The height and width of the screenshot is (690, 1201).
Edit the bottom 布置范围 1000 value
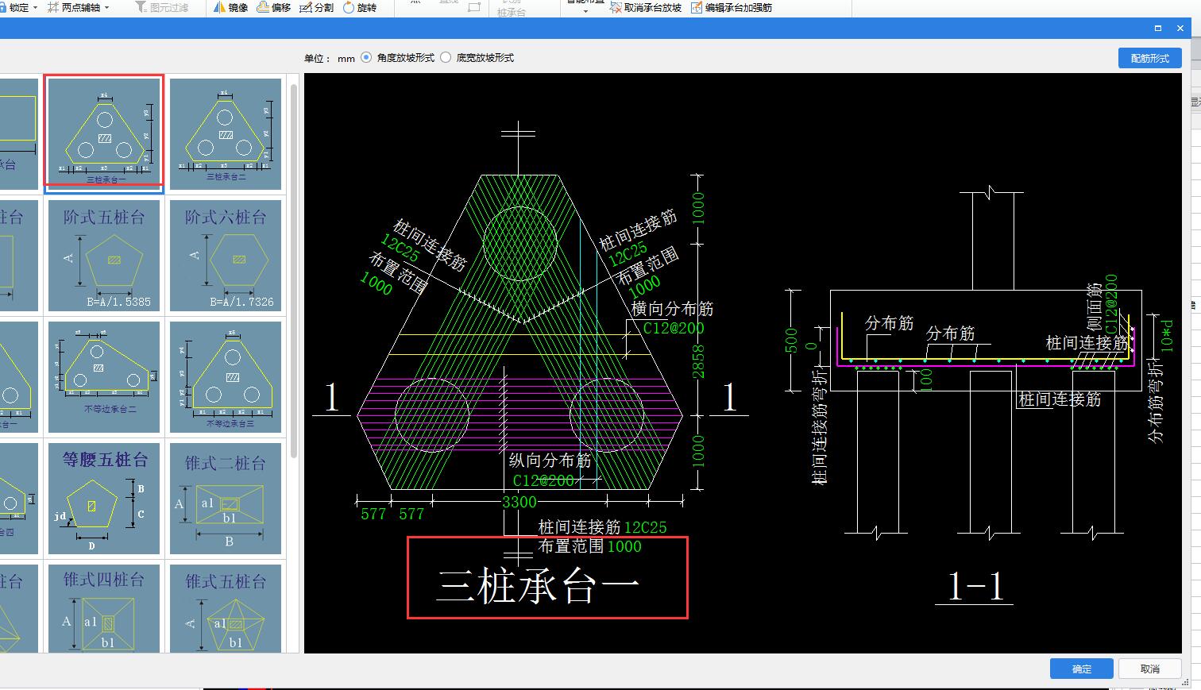point(624,546)
